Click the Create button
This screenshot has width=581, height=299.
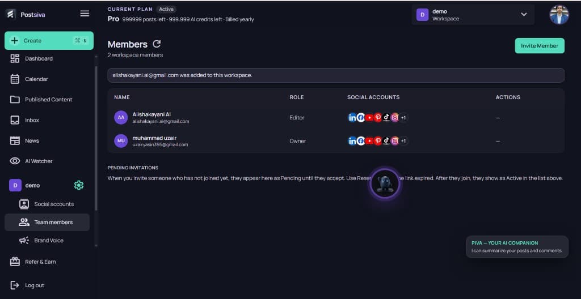coord(49,41)
